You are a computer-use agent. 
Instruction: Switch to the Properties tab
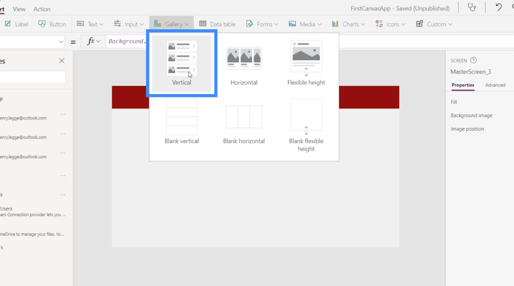click(x=463, y=85)
